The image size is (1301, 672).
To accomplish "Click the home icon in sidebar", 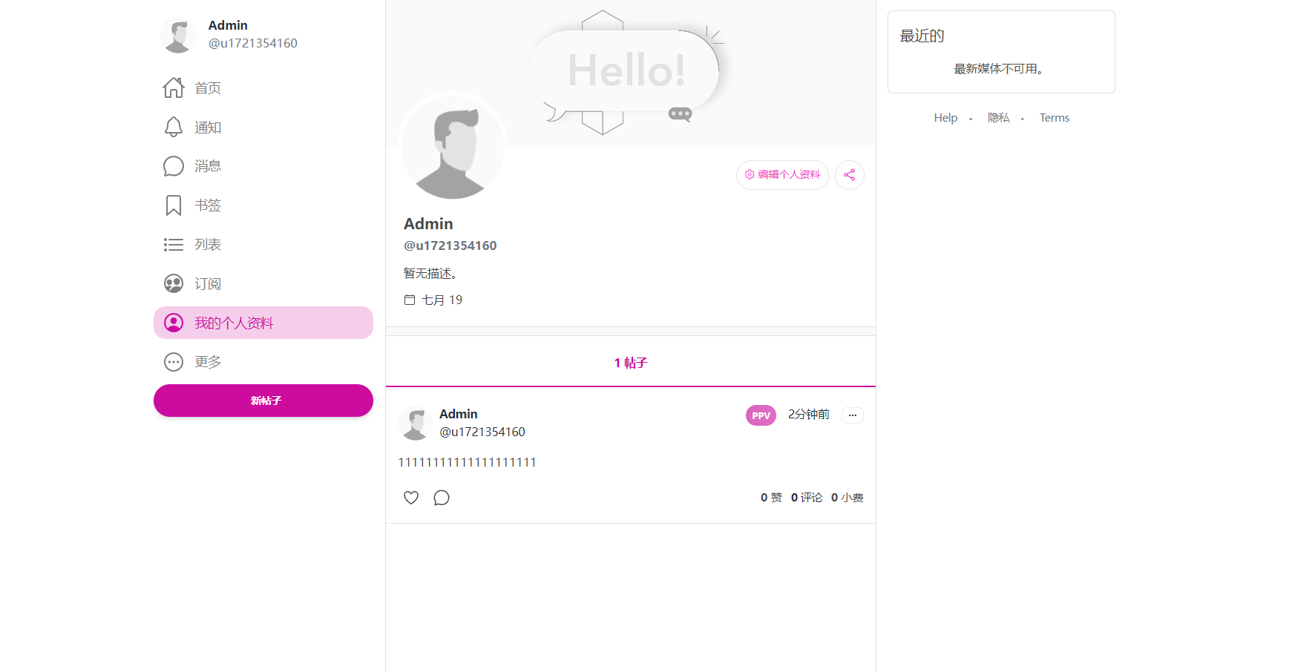I will [174, 88].
